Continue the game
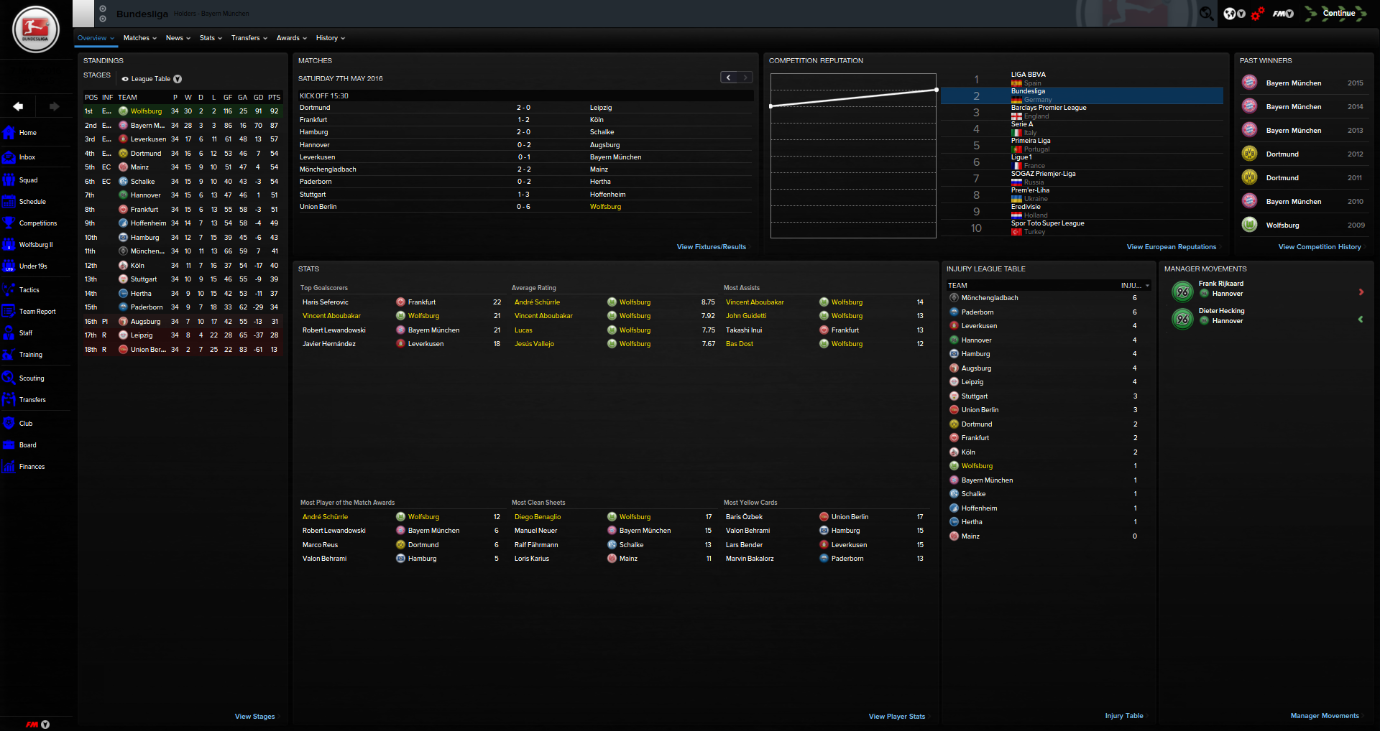1380x731 pixels. coord(1339,13)
